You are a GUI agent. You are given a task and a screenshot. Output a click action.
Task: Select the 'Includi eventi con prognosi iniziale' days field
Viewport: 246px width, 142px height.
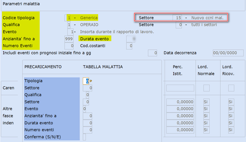(152, 53)
